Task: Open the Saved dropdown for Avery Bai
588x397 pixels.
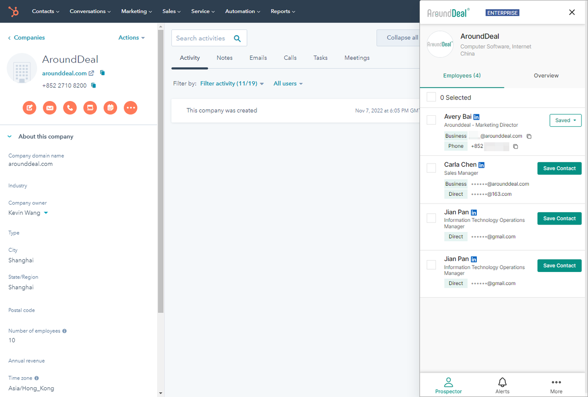Action: tap(565, 120)
